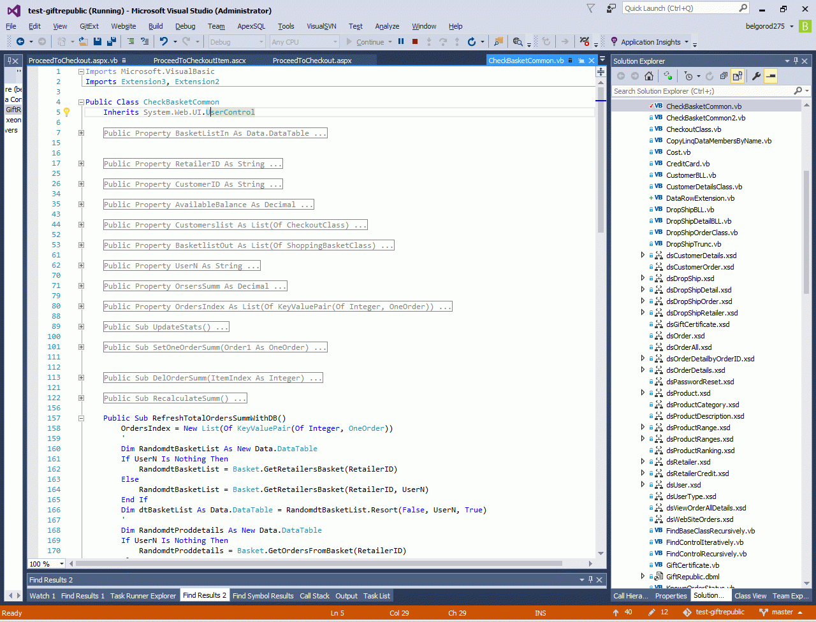Select CheckoutClass.vb in Solution Explorer
The height and width of the screenshot is (622, 816).
point(694,129)
